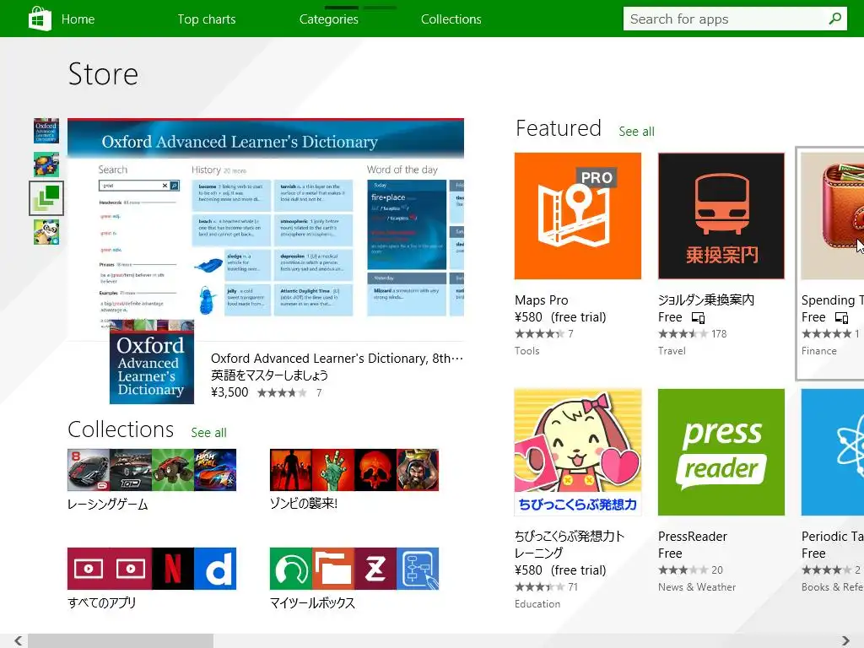Screen dimensions: 864x648
Task: Click the green monster truck game icon
Action: (172, 470)
